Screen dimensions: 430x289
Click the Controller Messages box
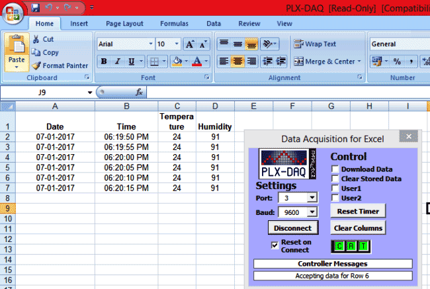333,264
